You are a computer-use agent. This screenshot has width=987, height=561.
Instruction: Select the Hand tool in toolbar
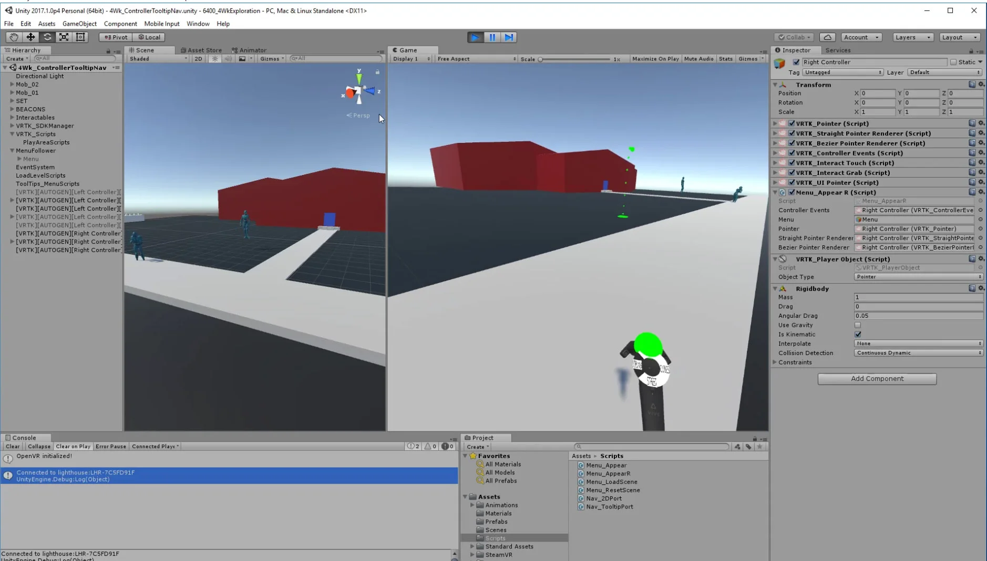click(14, 37)
